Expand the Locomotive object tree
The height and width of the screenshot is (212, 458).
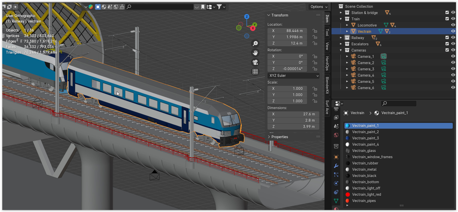[347, 25]
